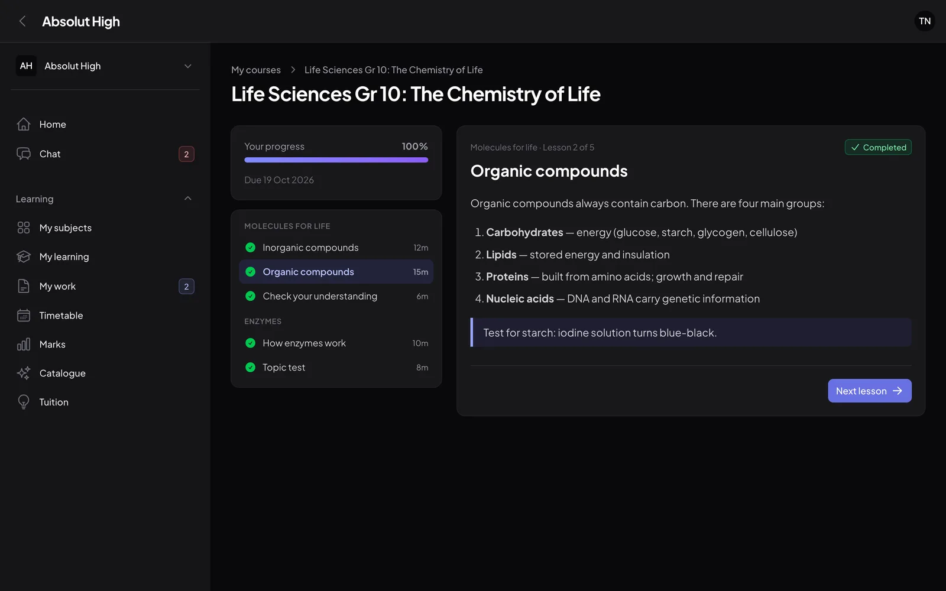
Task: Click the My subjects grid icon
Action: click(x=24, y=228)
